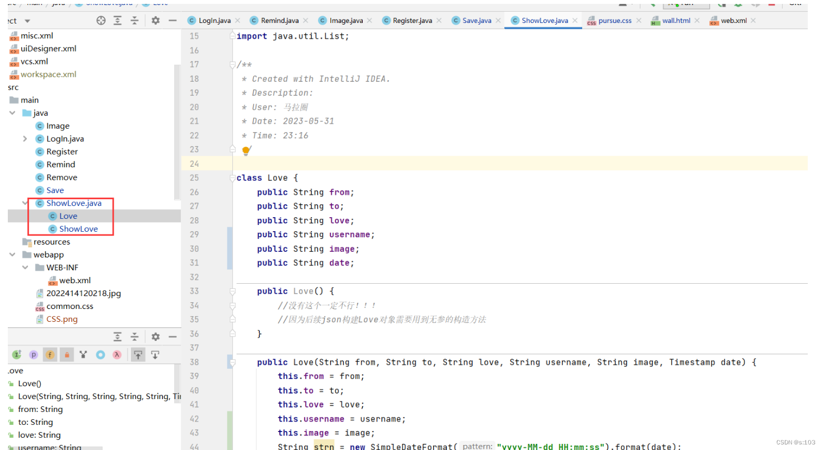
Task: Select uiDesigner.xml file
Action: pos(48,49)
